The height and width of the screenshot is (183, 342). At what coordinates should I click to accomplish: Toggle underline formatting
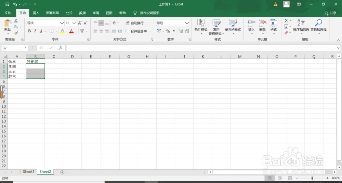coord(41,31)
